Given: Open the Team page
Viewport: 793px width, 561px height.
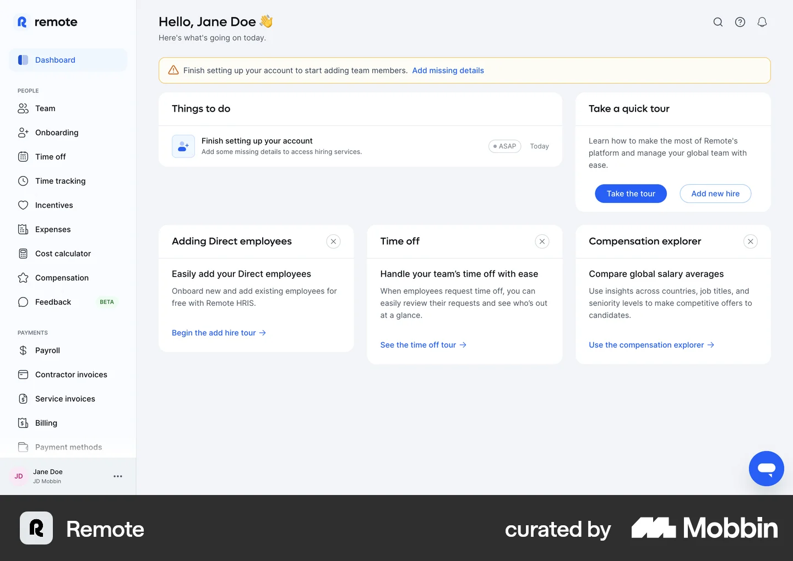Looking at the screenshot, I should point(68,108).
